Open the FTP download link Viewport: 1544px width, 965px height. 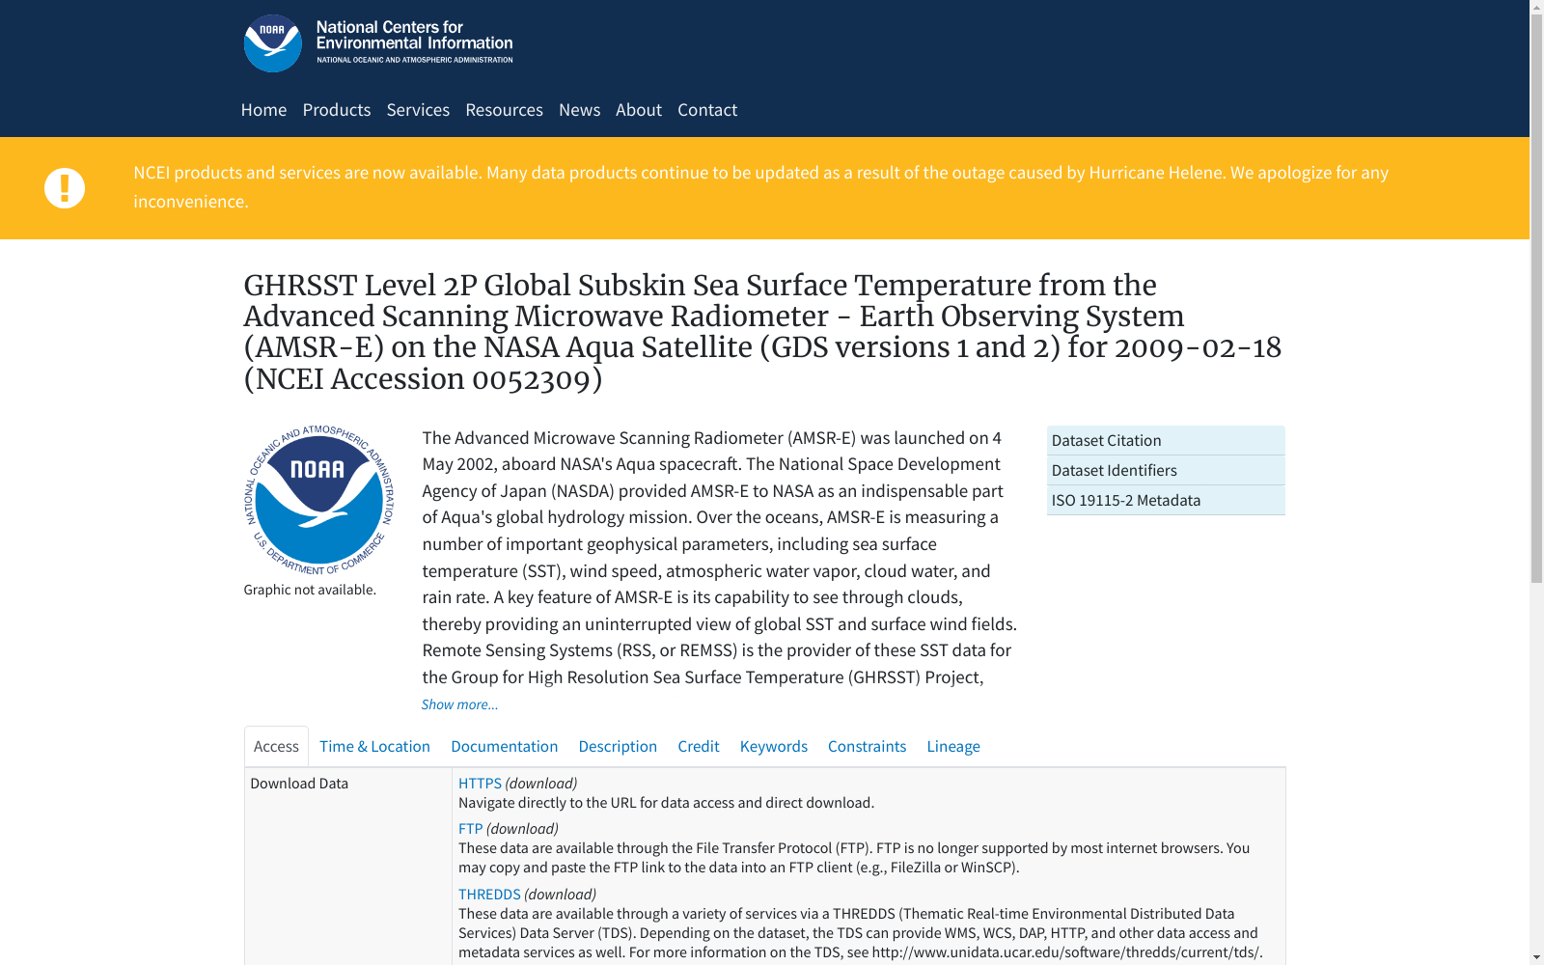click(x=470, y=829)
